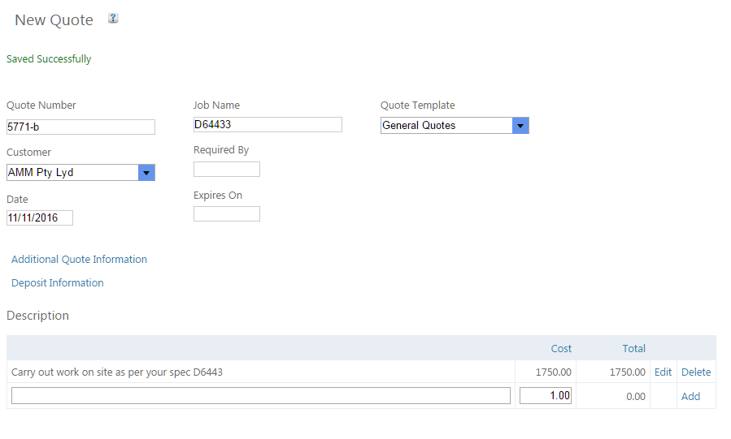Click the help icon beside New Quote
The height and width of the screenshot is (439, 731).
click(x=113, y=19)
